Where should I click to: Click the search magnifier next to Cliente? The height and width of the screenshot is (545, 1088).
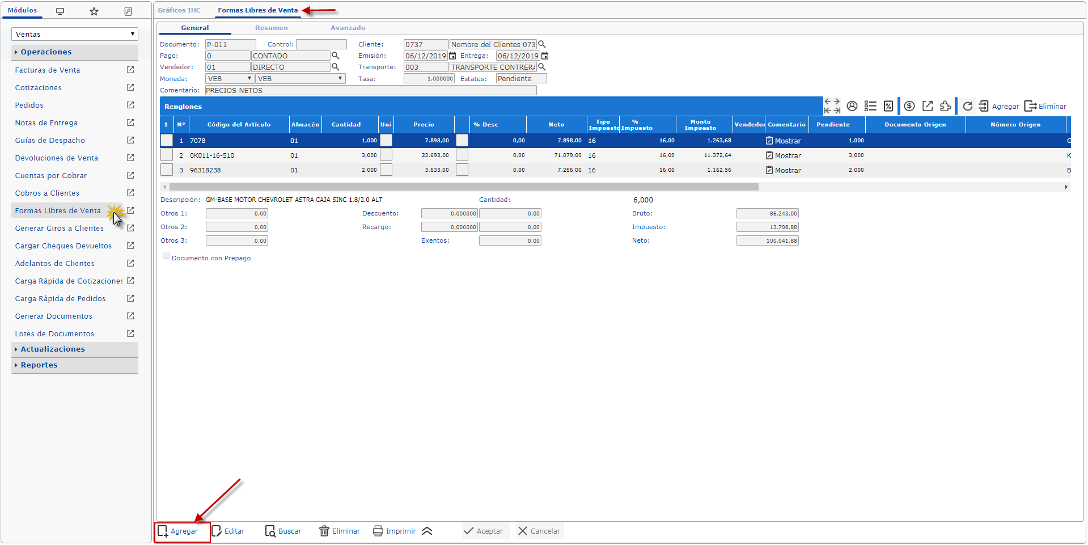click(542, 44)
